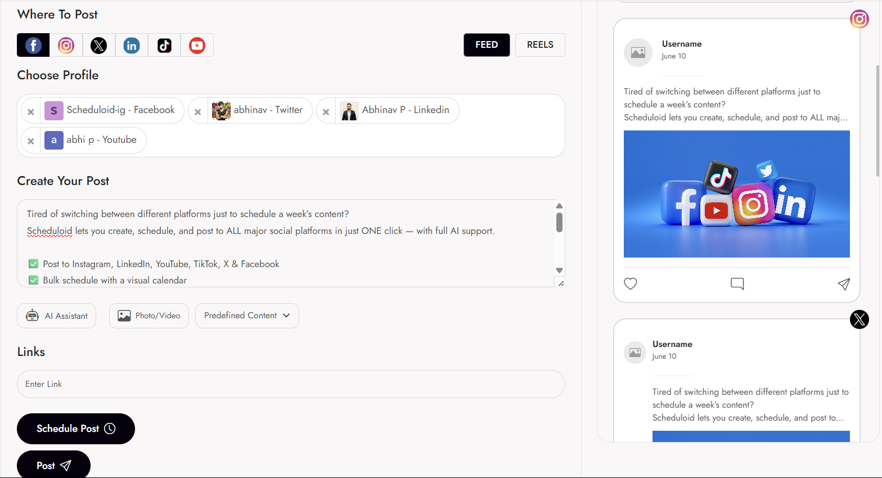Click the preview panel vertical scrollbar
Screen dimensions: 882x478
click(877, 121)
